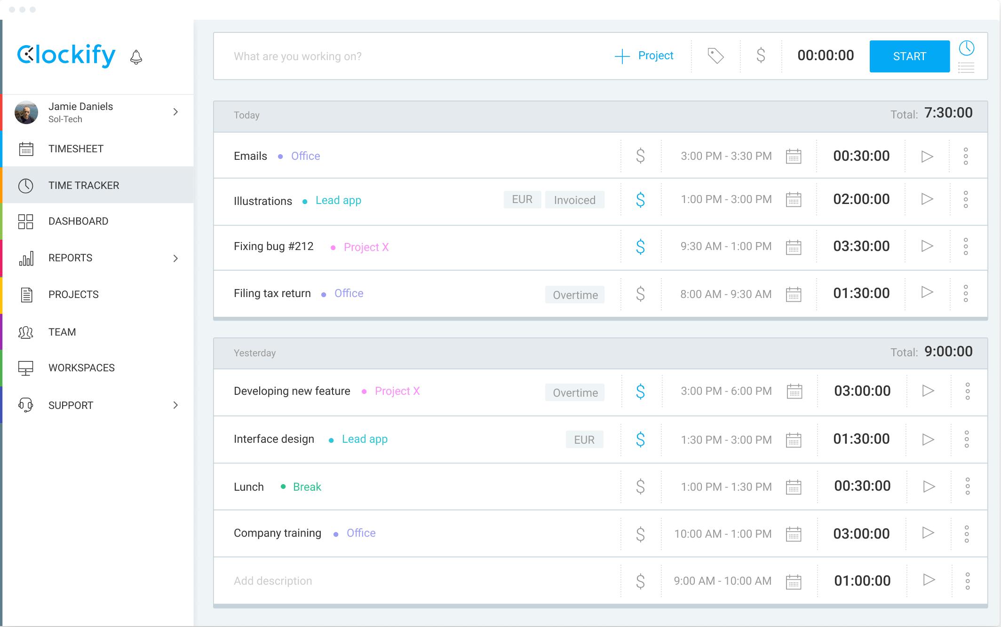Open calendar for Lunch entry
The height and width of the screenshot is (627, 1001).
point(794,487)
